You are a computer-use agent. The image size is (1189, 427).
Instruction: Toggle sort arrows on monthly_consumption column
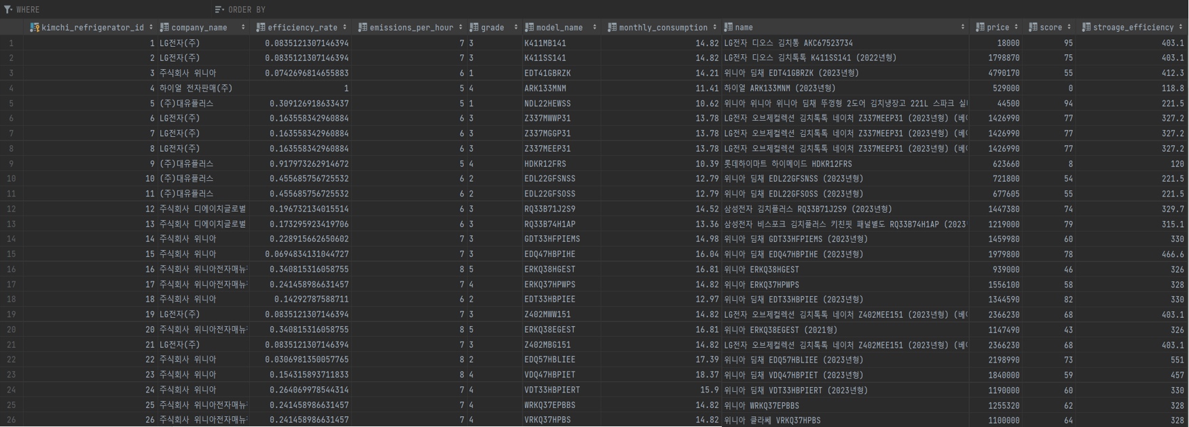pos(714,27)
